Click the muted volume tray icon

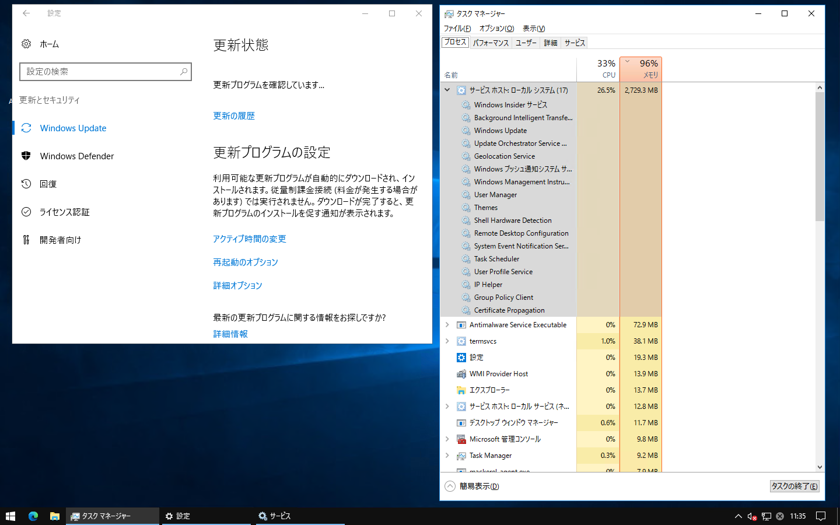tap(752, 516)
